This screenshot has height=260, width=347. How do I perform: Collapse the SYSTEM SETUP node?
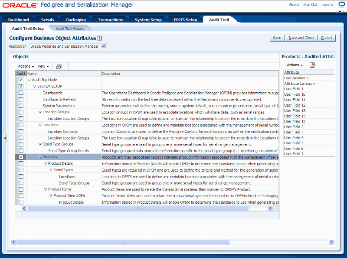(x=35, y=86)
